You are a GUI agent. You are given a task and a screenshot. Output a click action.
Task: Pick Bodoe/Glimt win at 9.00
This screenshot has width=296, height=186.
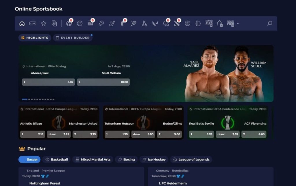click(169, 134)
